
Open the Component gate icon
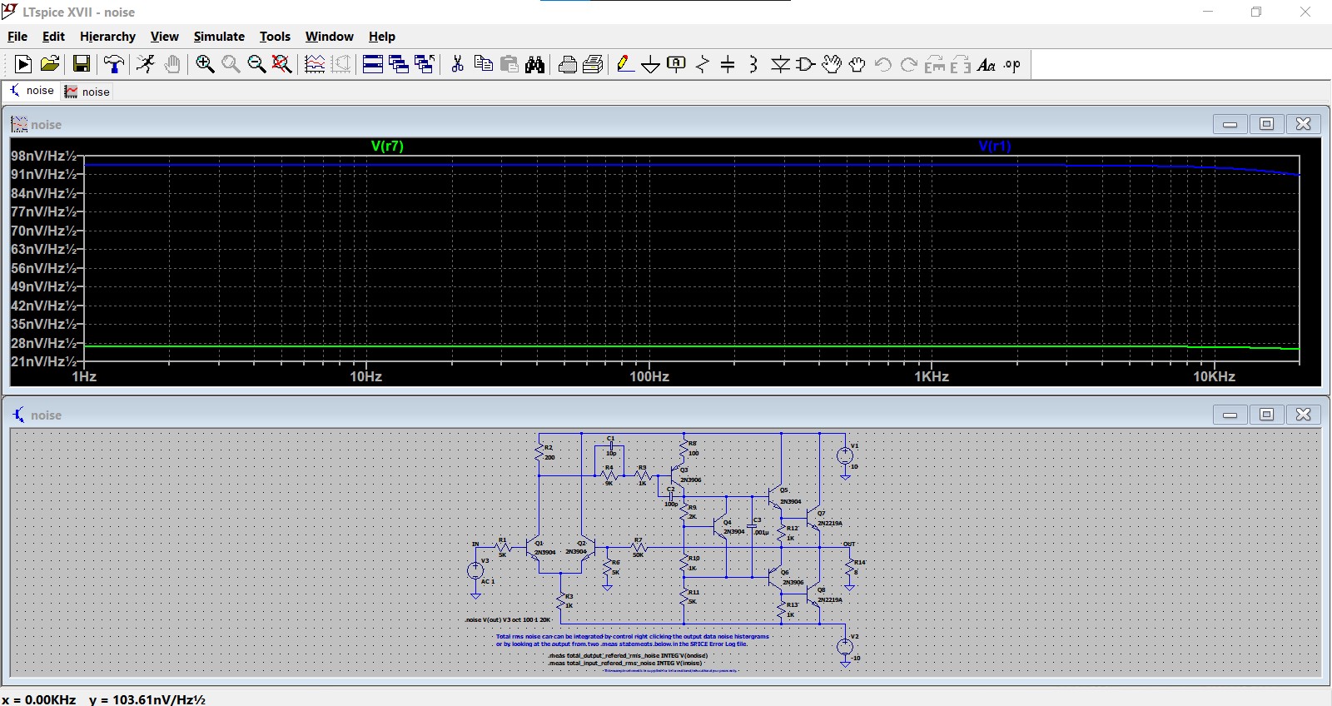pos(806,64)
